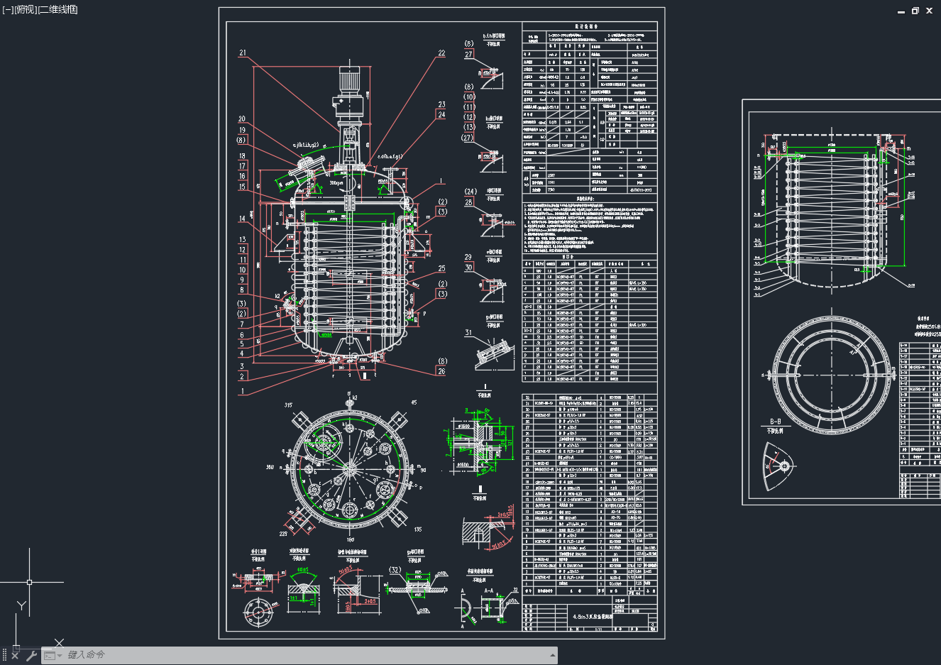
Task: Show recent commands list in command line
Action: point(53,655)
